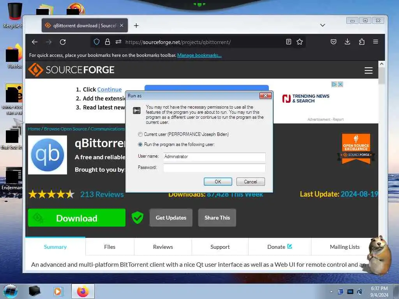Click the Firefox forward arrow

49,42
